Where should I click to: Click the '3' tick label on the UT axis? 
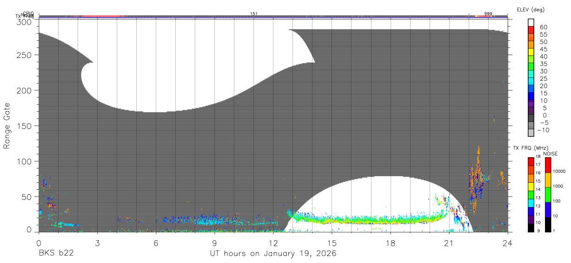coord(97,243)
